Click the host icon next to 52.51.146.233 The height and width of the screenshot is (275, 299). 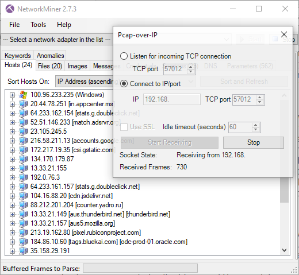pyautogui.click(x=24, y=122)
